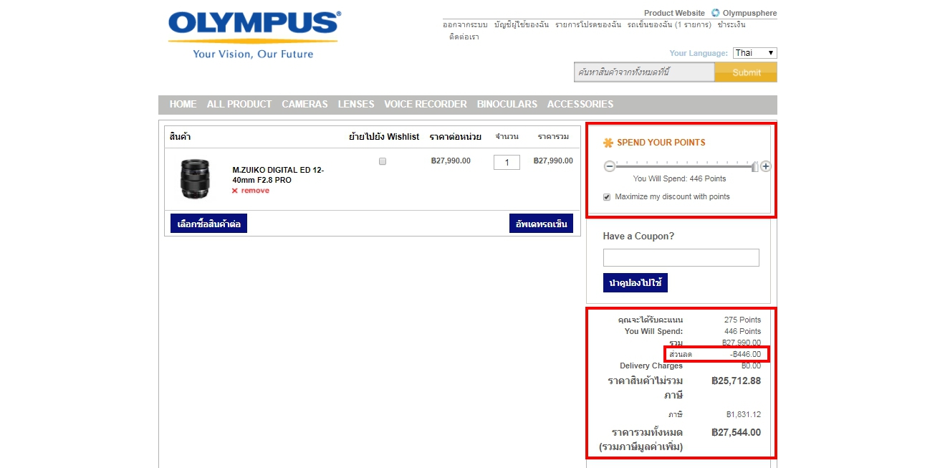Open the รถเข็นของฉัน (1 รายการ) link
The width and height of the screenshot is (940, 468).
[669, 24]
